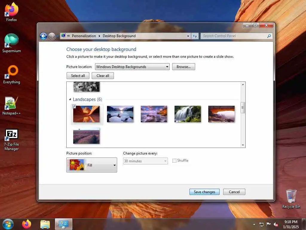
Task: Cancel the desktop background changes
Action: 234,192
